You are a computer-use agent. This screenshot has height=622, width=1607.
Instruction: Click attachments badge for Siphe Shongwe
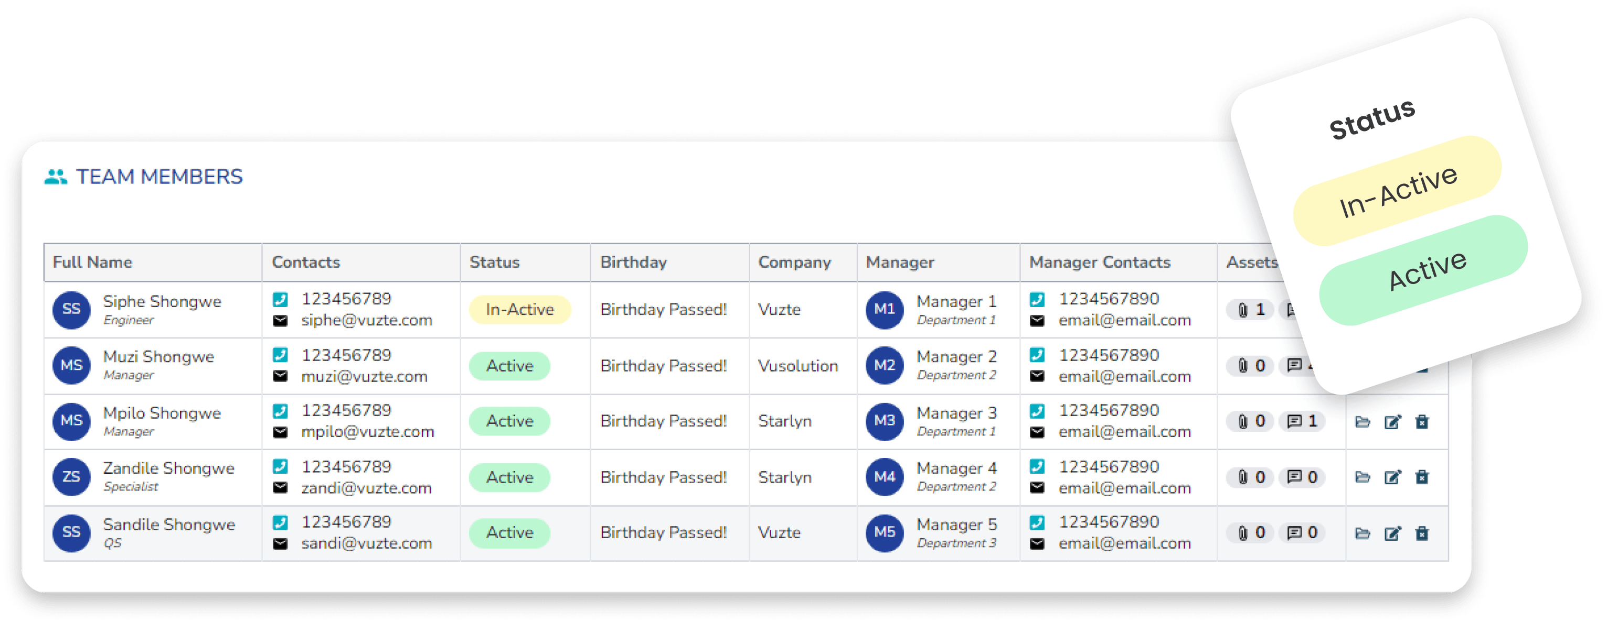click(1251, 310)
